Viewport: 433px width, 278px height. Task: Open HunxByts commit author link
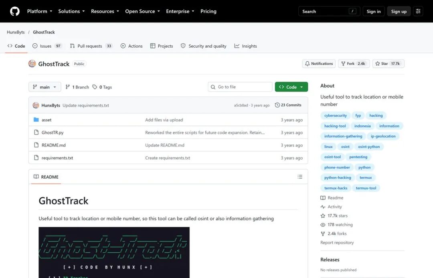pyautogui.click(x=51, y=105)
